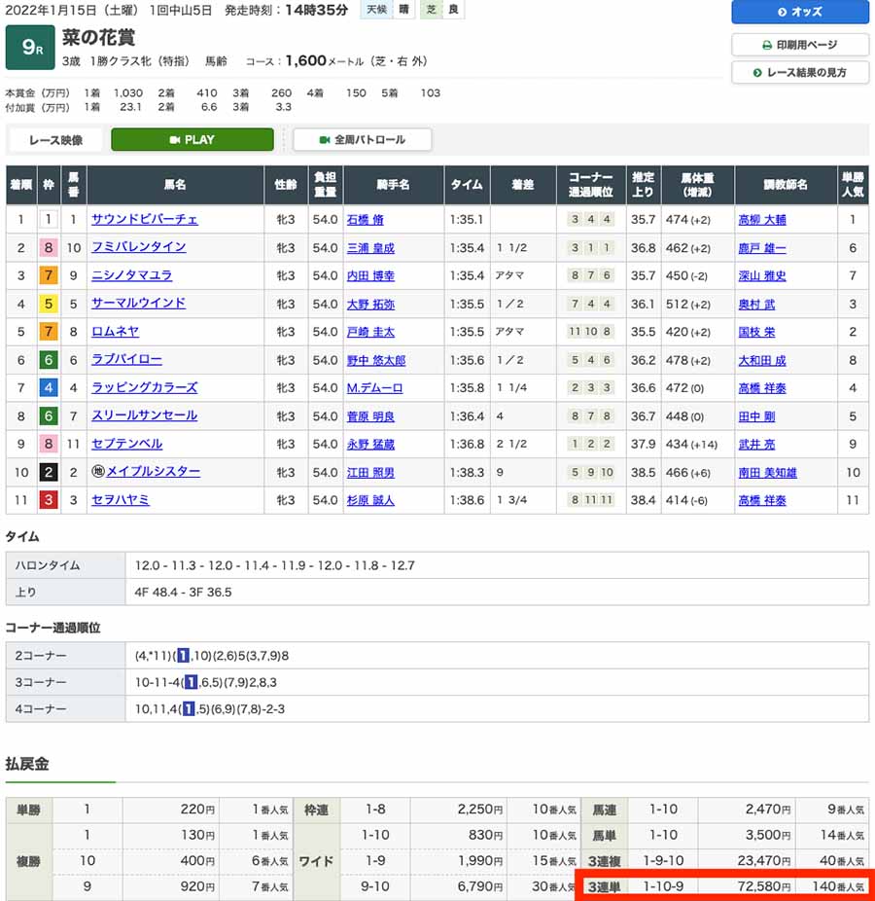Open jockey 大野 拓弥 link

click(x=370, y=304)
